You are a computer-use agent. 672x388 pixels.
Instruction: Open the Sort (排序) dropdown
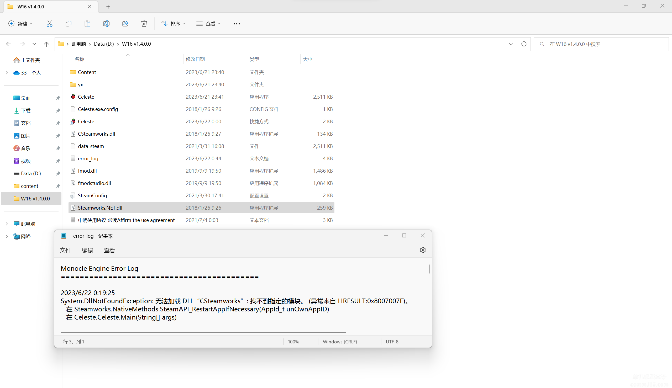173,24
